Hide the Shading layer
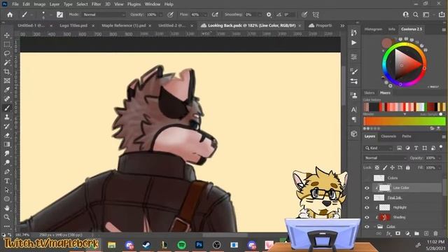This screenshot has height=252, width=448. point(367,217)
